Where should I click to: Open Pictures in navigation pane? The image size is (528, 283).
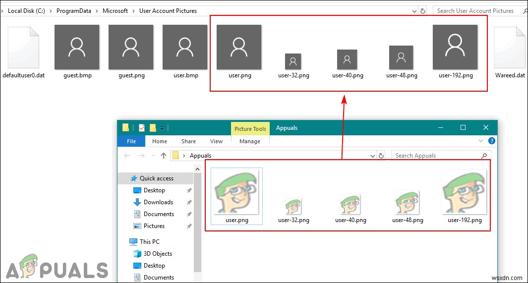click(x=154, y=226)
